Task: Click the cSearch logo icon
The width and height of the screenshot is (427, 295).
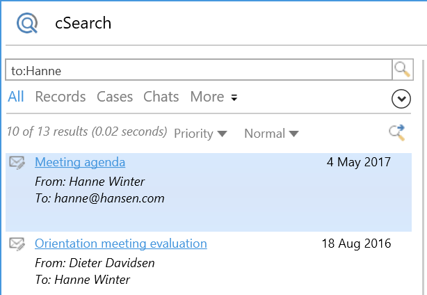Action: 27,23
